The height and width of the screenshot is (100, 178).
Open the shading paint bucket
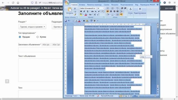108,14
